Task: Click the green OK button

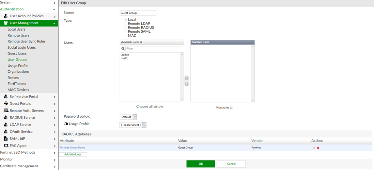Action: tap(201, 164)
